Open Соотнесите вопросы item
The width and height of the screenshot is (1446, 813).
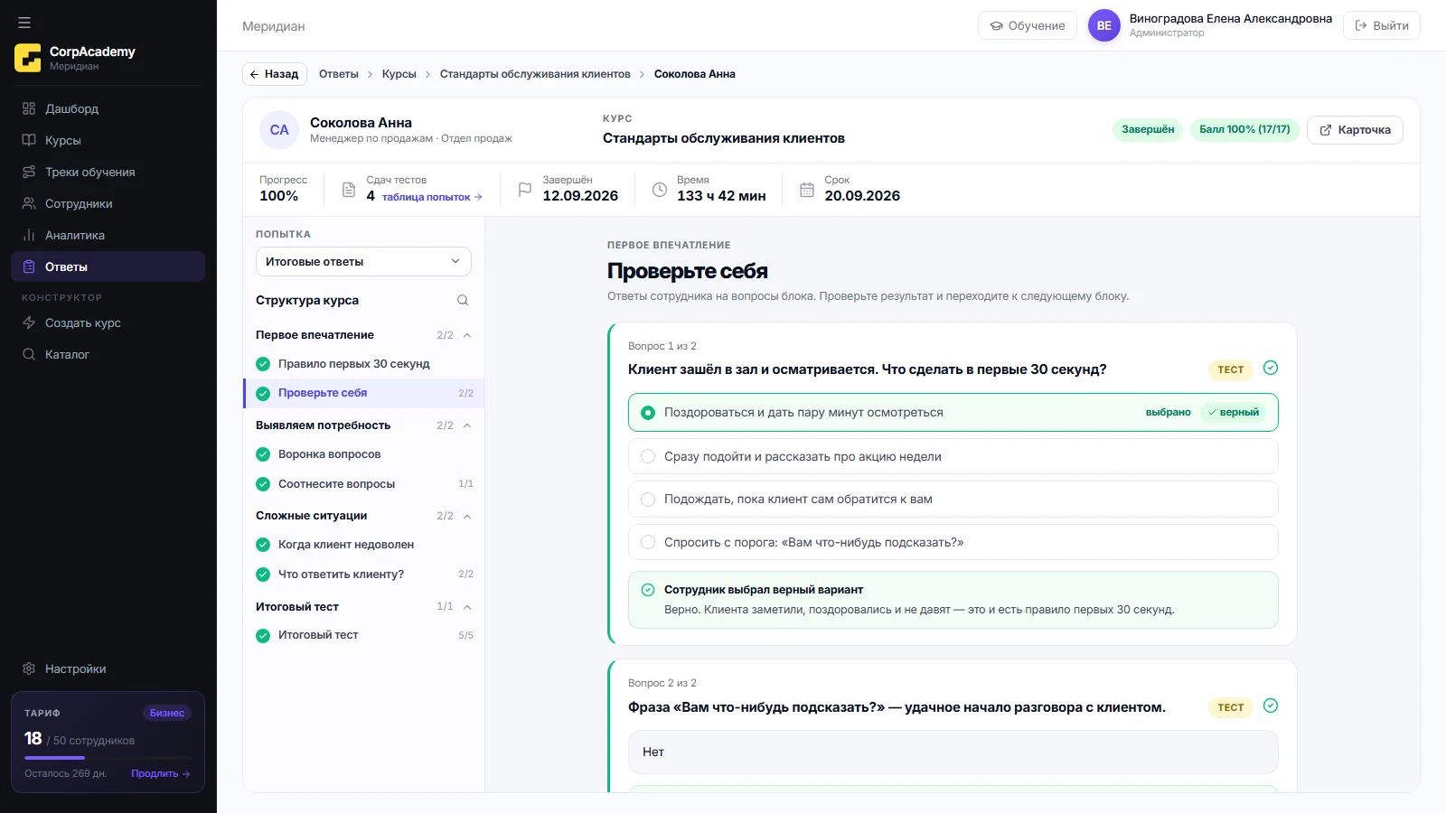click(x=364, y=484)
